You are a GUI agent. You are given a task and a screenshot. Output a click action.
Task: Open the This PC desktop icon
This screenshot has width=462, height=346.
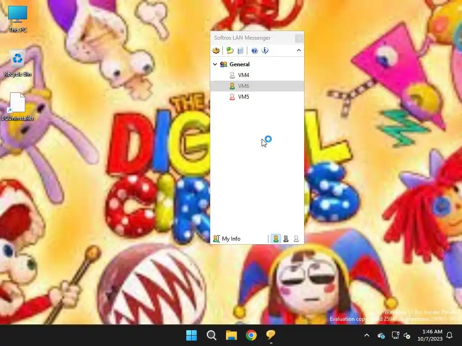click(18, 19)
